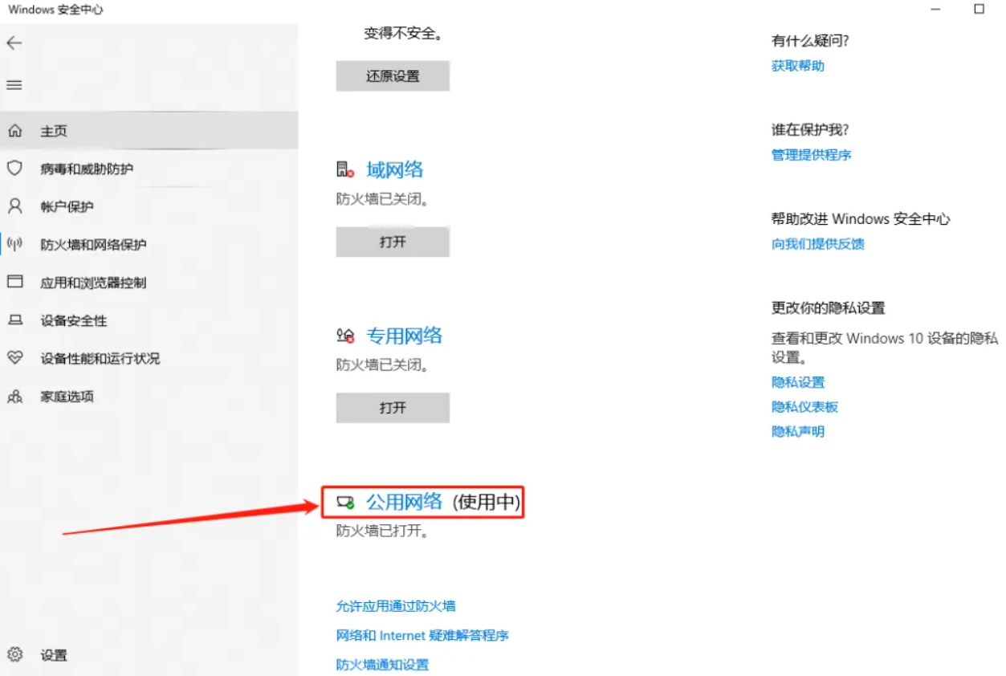This screenshot has height=676, width=1006.
Task: Open the 专用网络 link
Action: point(404,336)
